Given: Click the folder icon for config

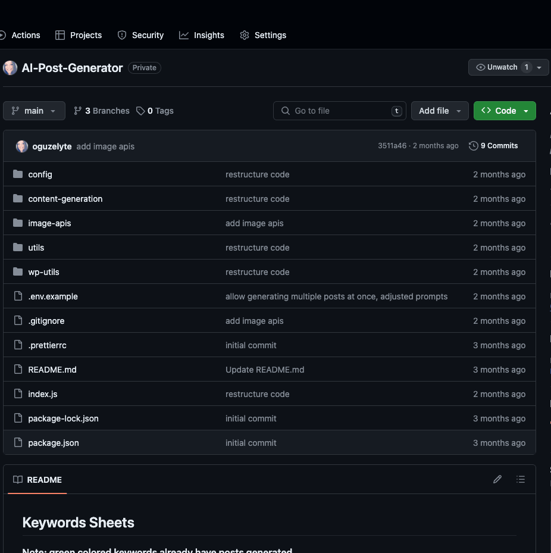Looking at the screenshot, I should click(x=18, y=174).
